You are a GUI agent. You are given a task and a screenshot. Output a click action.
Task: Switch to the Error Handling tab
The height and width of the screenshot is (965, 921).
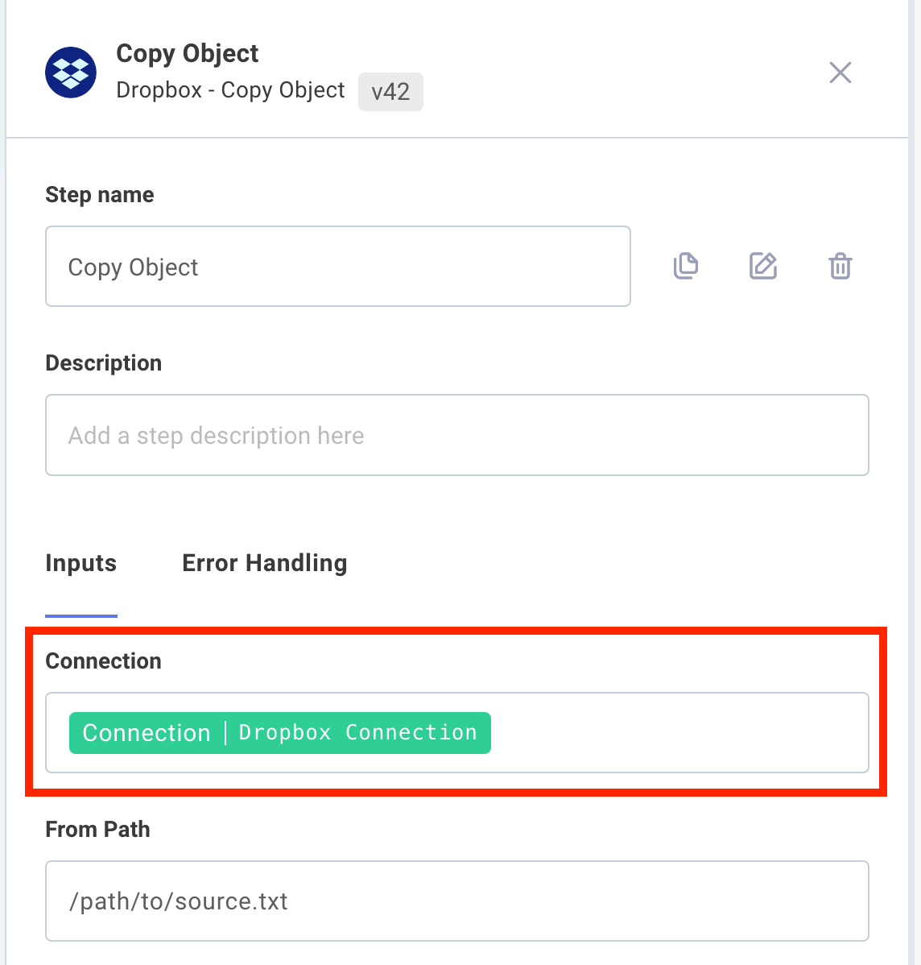(264, 563)
